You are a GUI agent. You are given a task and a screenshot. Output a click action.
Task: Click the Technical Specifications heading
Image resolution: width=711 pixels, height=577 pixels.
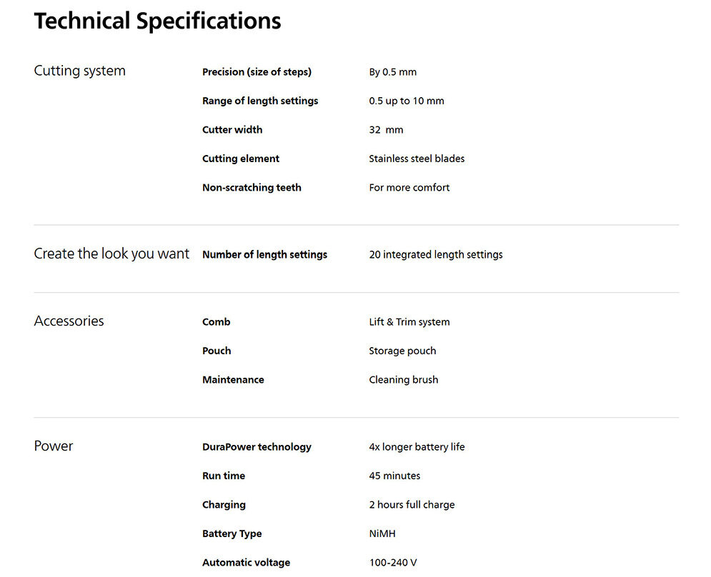(x=157, y=21)
